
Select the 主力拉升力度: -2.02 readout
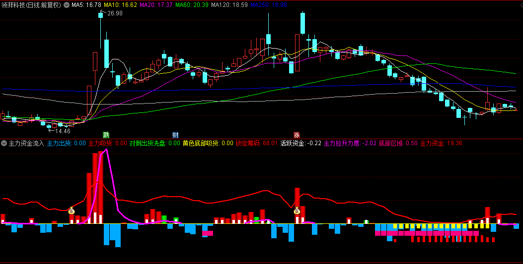350,143
